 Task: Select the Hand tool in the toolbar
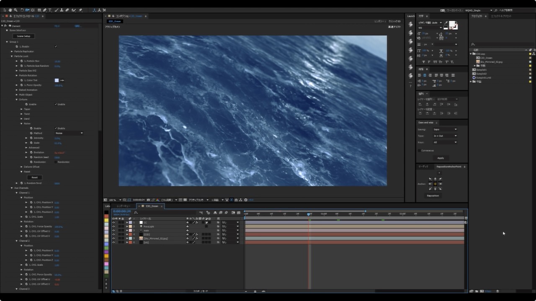(10, 10)
